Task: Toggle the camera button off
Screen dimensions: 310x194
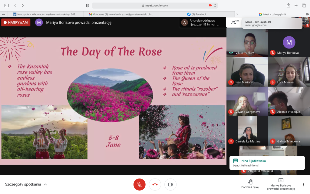Action: pos(170,184)
